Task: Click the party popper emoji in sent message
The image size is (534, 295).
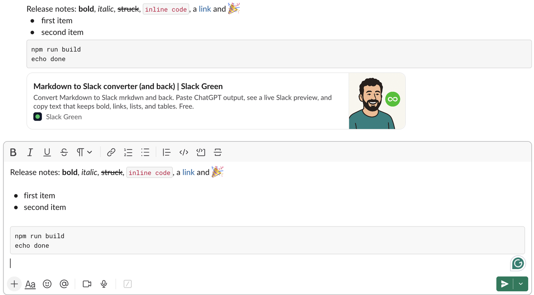Action: point(234,8)
